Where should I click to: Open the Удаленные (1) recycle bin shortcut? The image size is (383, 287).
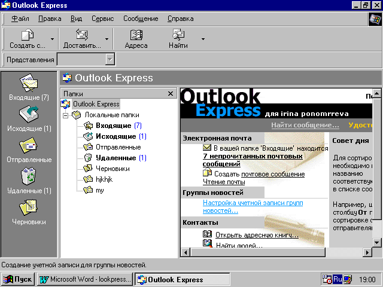(x=29, y=181)
